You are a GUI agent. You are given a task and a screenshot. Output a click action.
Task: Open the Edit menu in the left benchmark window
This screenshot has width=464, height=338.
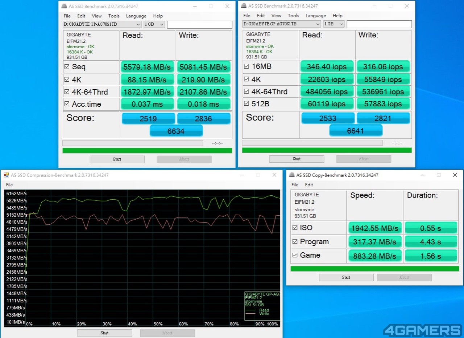pyautogui.click(x=81, y=16)
